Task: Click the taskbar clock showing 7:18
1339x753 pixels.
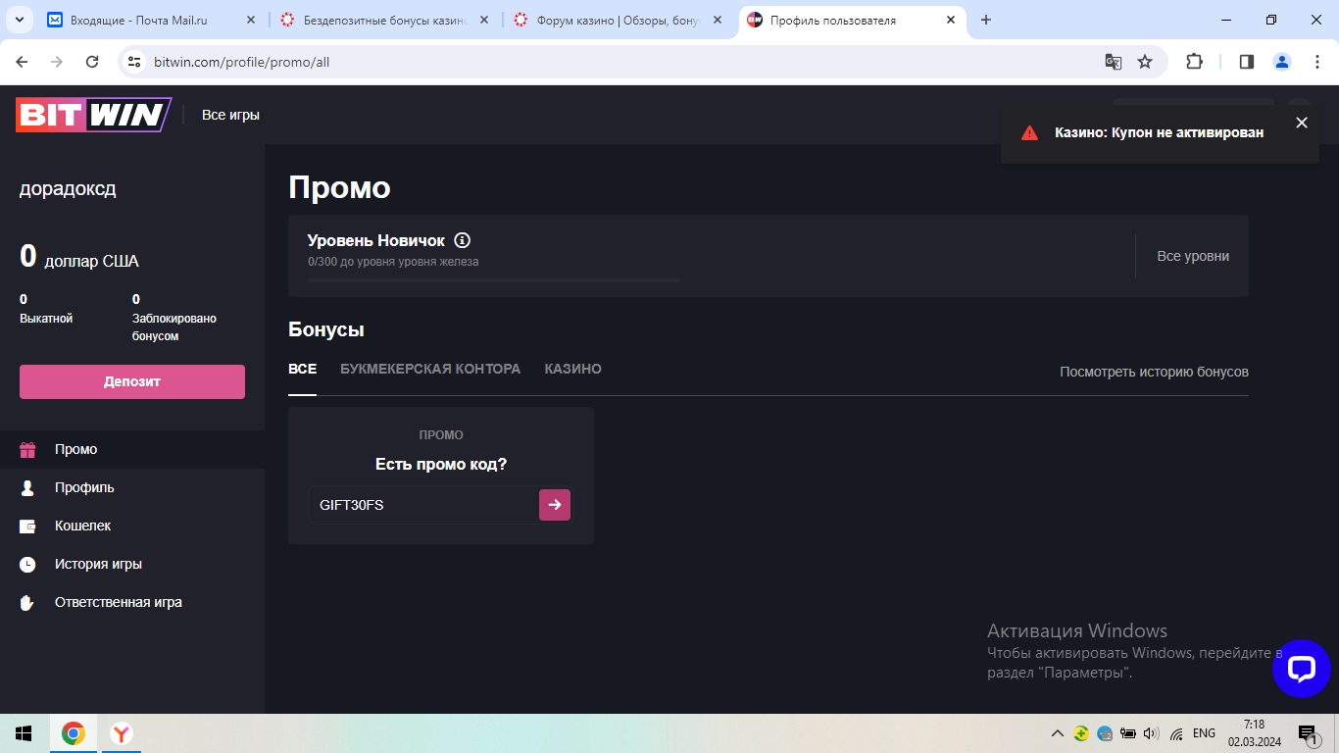Action: (1254, 733)
